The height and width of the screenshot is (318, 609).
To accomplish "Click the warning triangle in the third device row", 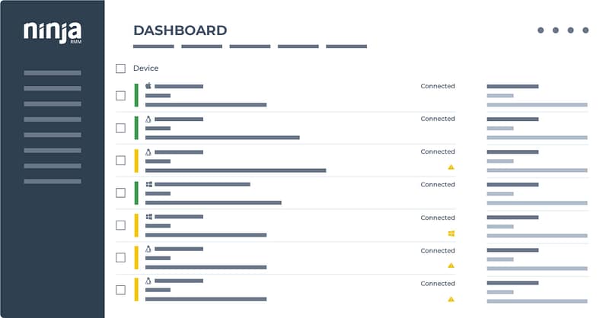I will pyautogui.click(x=451, y=167).
